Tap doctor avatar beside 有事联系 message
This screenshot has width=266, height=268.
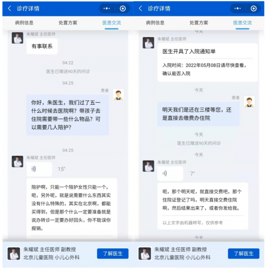point(18,38)
